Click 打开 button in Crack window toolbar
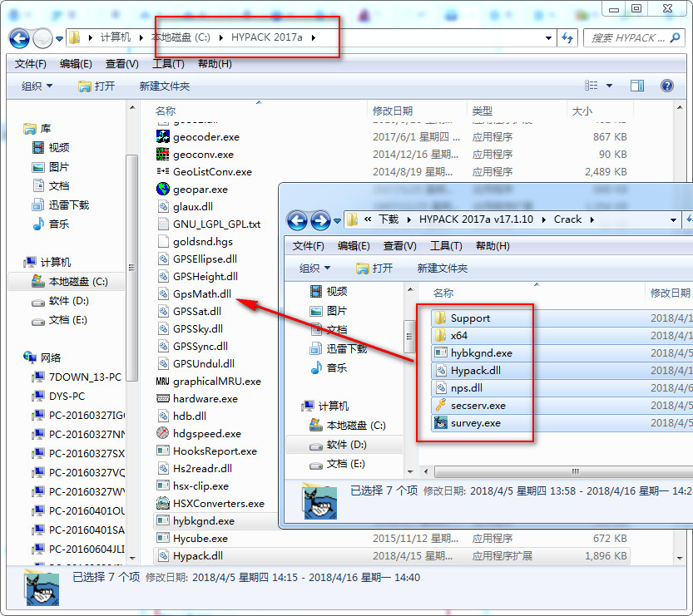Viewport: 693px width, 616px height. (x=374, y=268)
